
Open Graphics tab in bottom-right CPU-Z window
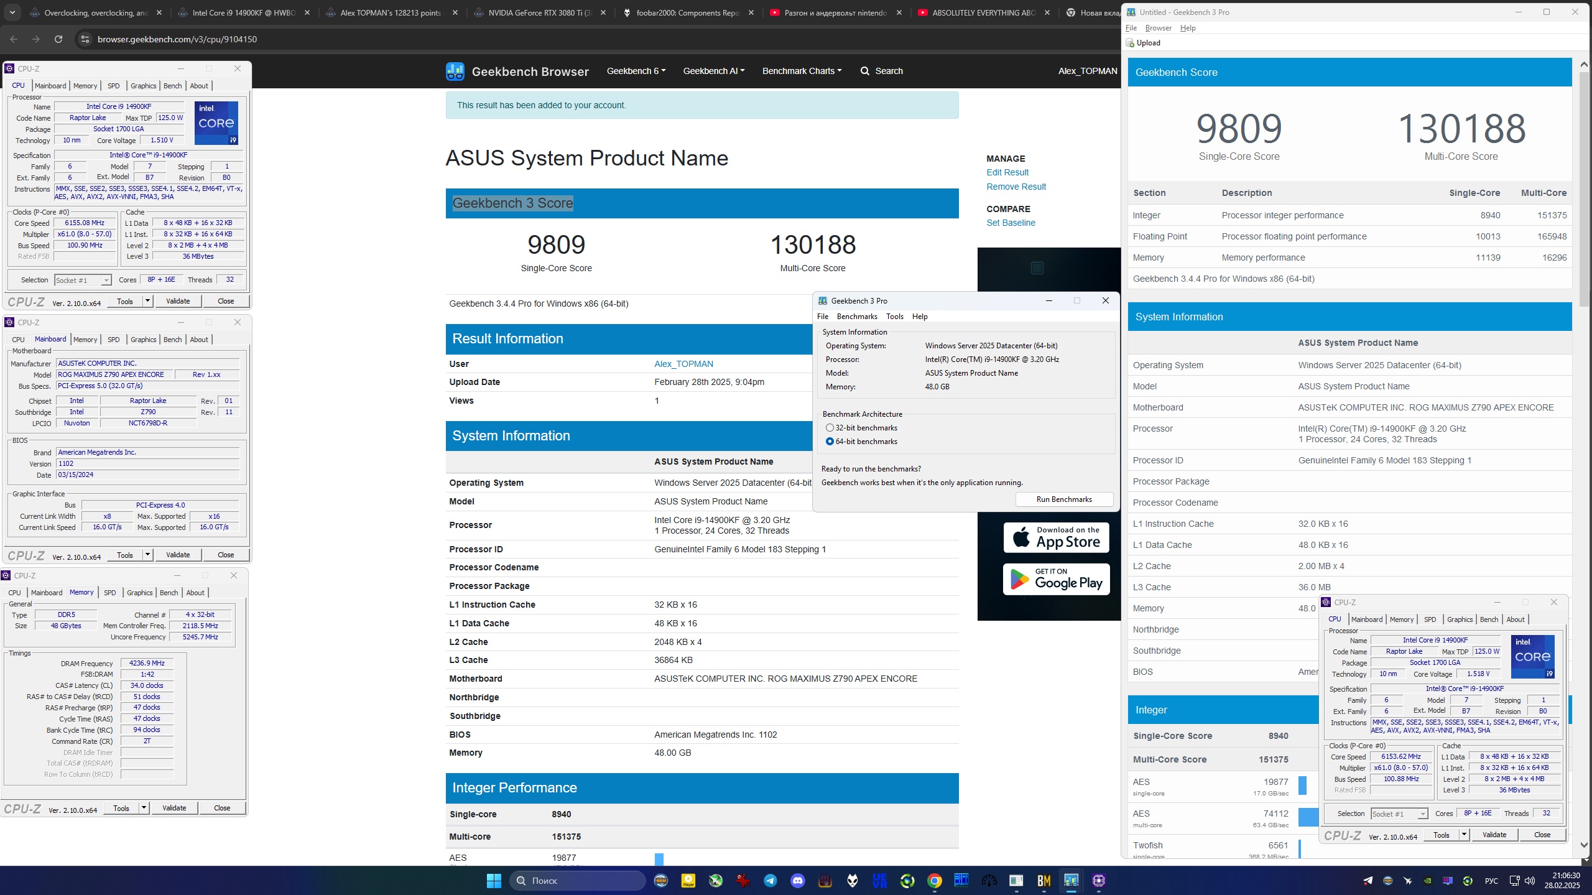click(1460, 619)
